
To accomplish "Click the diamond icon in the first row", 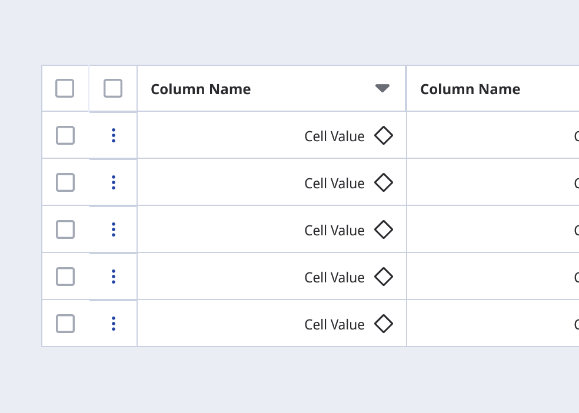I will click(383, 135).
